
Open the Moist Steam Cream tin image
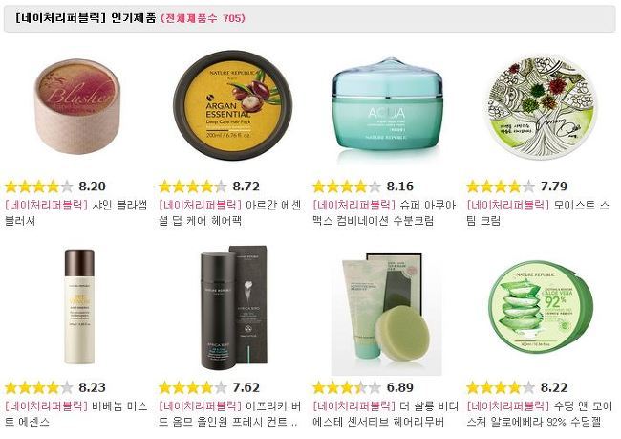tap(541, 106)
